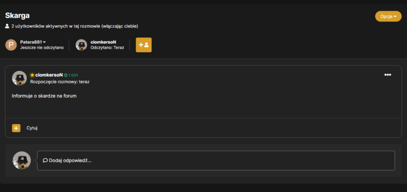Click the add participant plus-person icon
The image size is (407, 192).
(144, 45)
